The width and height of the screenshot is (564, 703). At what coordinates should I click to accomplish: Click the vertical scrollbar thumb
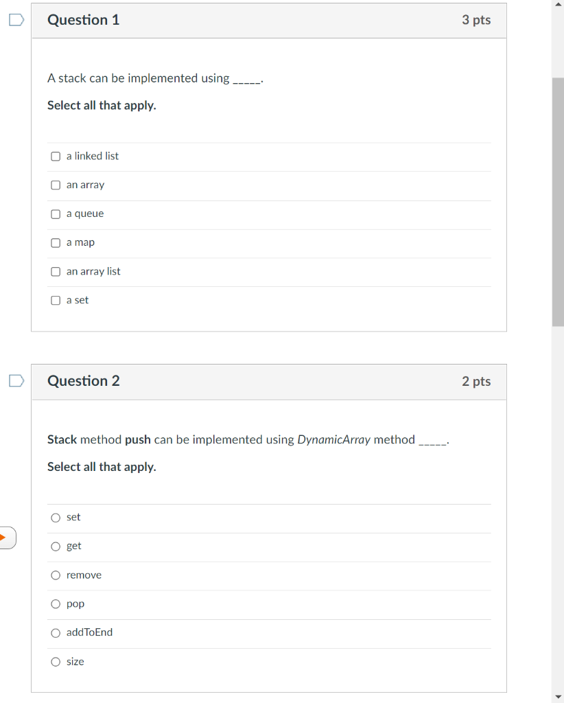click(x=558, y=203)
